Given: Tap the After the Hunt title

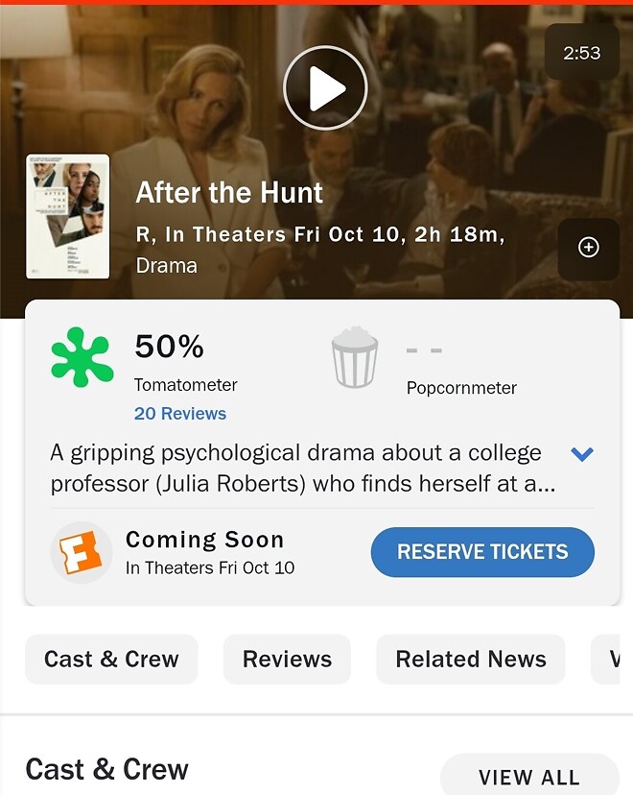Looking at the screenshot, I should pyautogui.click(x=229, y=193).
